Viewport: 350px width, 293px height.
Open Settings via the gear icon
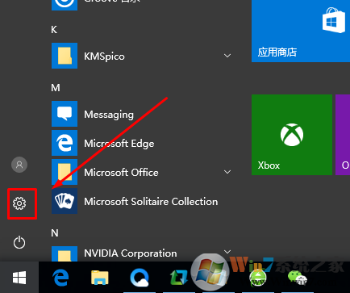19,203
